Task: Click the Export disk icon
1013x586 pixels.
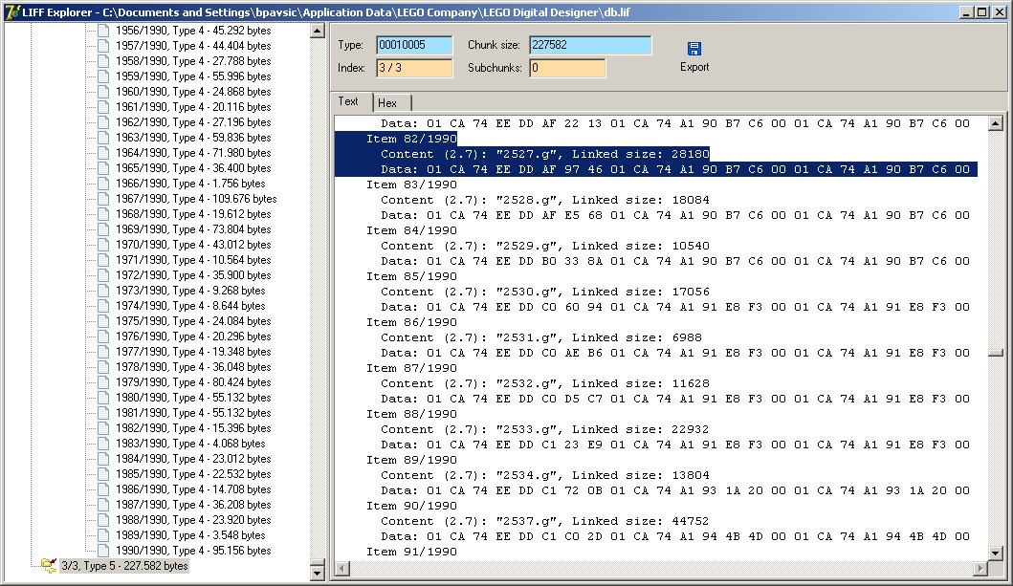Action: point(694,49)
